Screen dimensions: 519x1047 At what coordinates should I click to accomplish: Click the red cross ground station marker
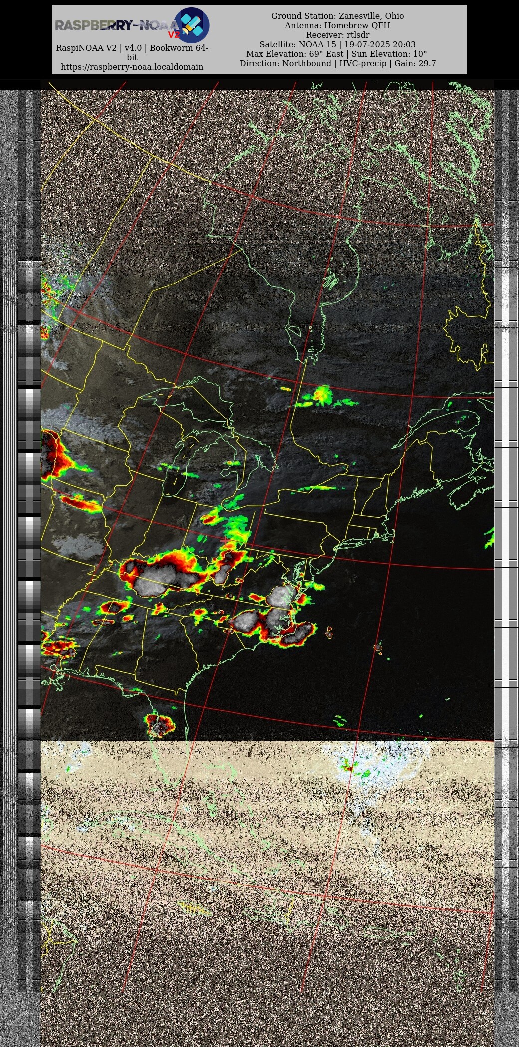(224, 540)
